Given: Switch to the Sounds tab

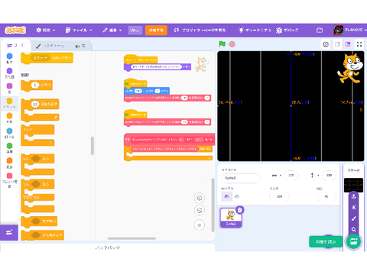Looking at the screenshot, I should (80, 46).
